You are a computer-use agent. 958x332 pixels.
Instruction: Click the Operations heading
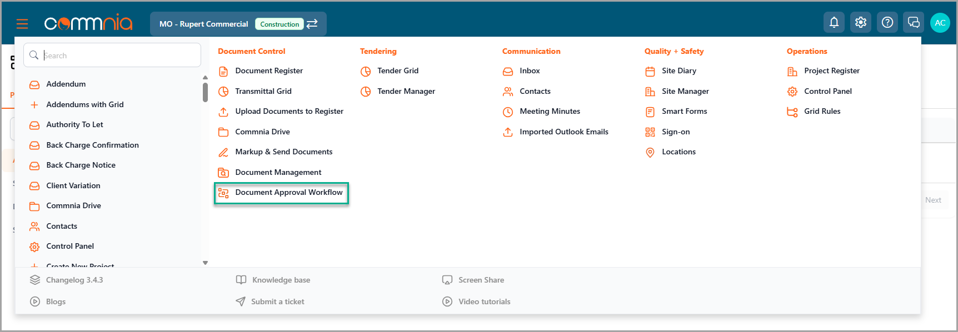(807, 51)
